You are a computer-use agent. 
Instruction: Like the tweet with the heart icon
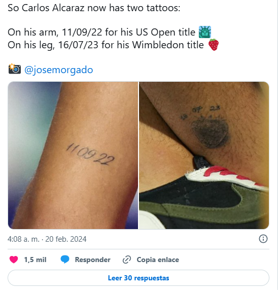tap(14, 260)
